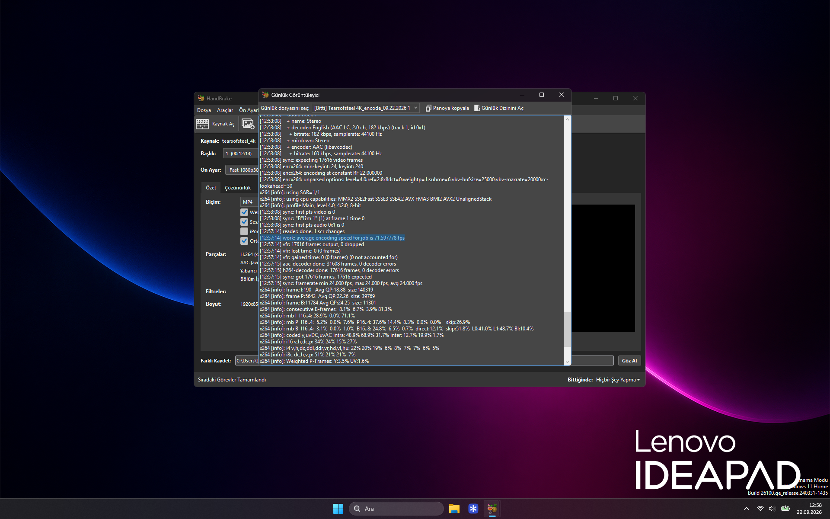Click the taskbar Ara search box
830x519 pixels.
[x=396, y=509]
